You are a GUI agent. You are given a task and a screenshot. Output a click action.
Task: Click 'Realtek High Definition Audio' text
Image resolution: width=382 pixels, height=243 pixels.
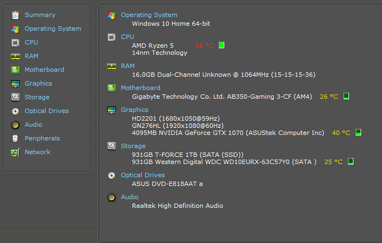(x=178, y=206)
